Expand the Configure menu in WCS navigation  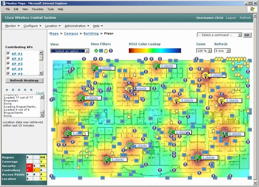(32, 26)
